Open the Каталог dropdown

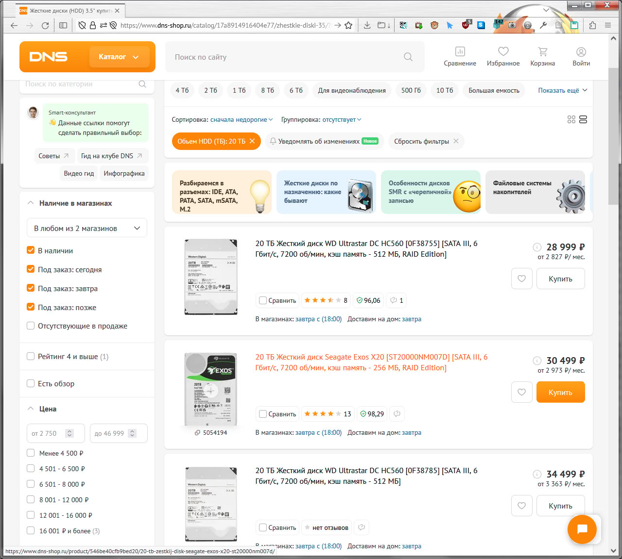coord(119,57)
